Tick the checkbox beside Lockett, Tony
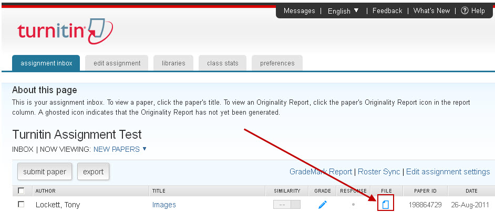The image size is (495, 212). coord(21,205)
